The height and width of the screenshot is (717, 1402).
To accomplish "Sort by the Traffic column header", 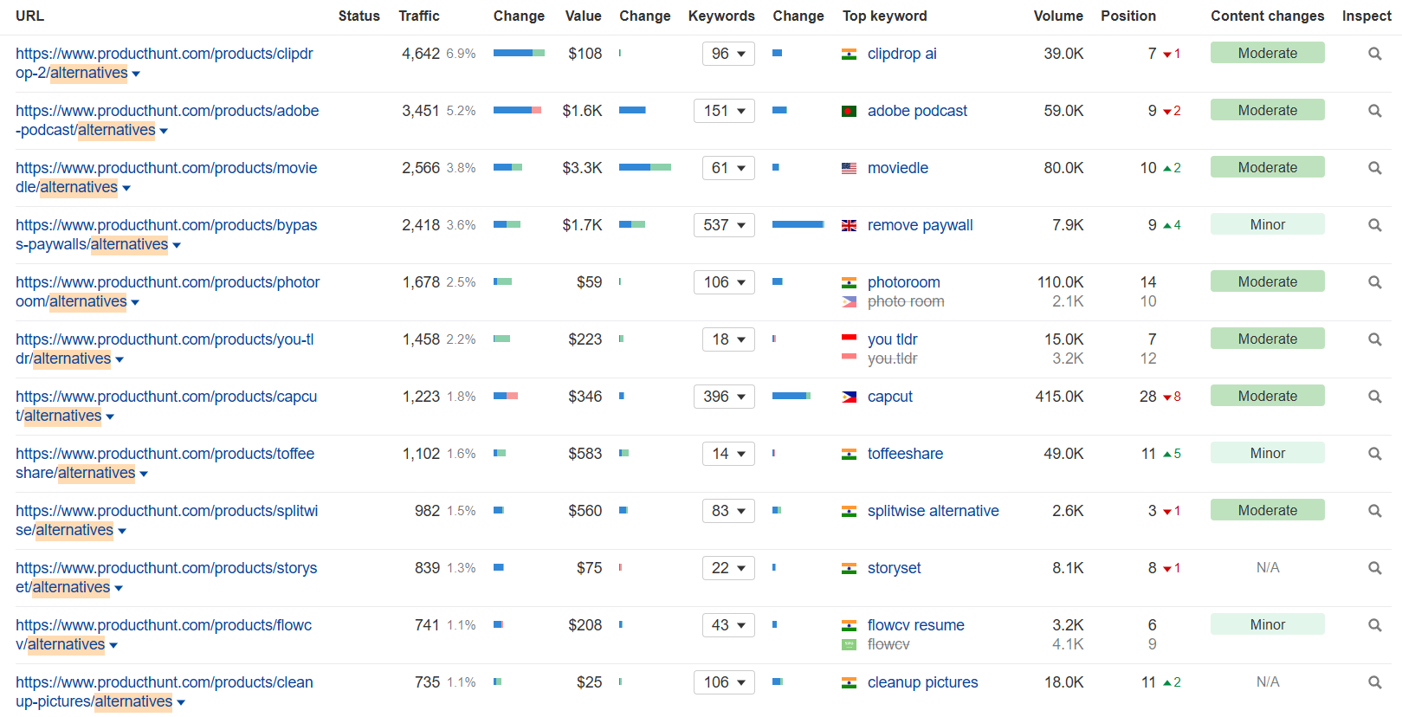I will click(419, 16).
